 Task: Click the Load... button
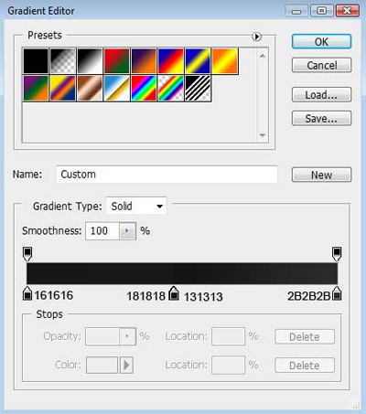click(321, 95)
